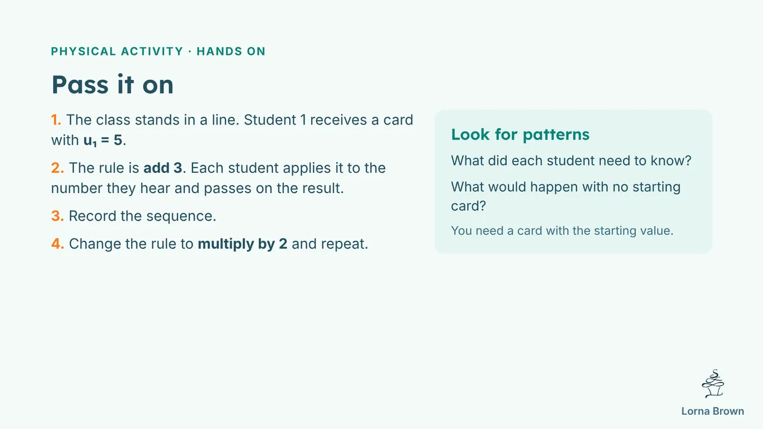The image size is (763, 429).
Task: Click the 'Record the sequence' step
Action: (142, 216)
